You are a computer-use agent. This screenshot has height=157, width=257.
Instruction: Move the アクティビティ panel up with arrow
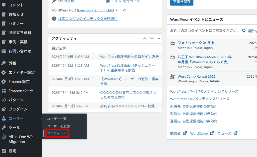[x=145, y=38]
